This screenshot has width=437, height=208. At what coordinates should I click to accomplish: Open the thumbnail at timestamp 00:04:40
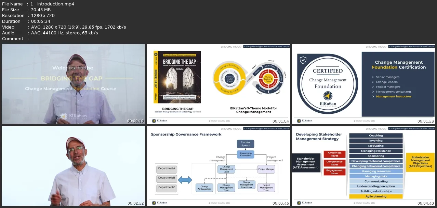pos(363,166)
